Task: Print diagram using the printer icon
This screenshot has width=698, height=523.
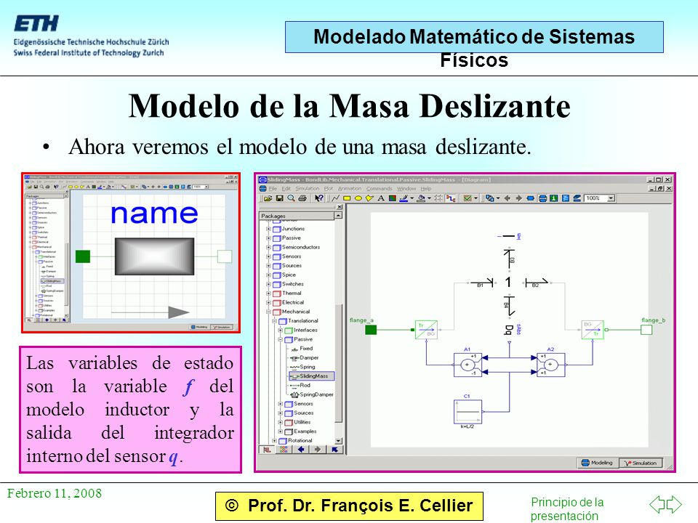Action: tap(302, 198)
